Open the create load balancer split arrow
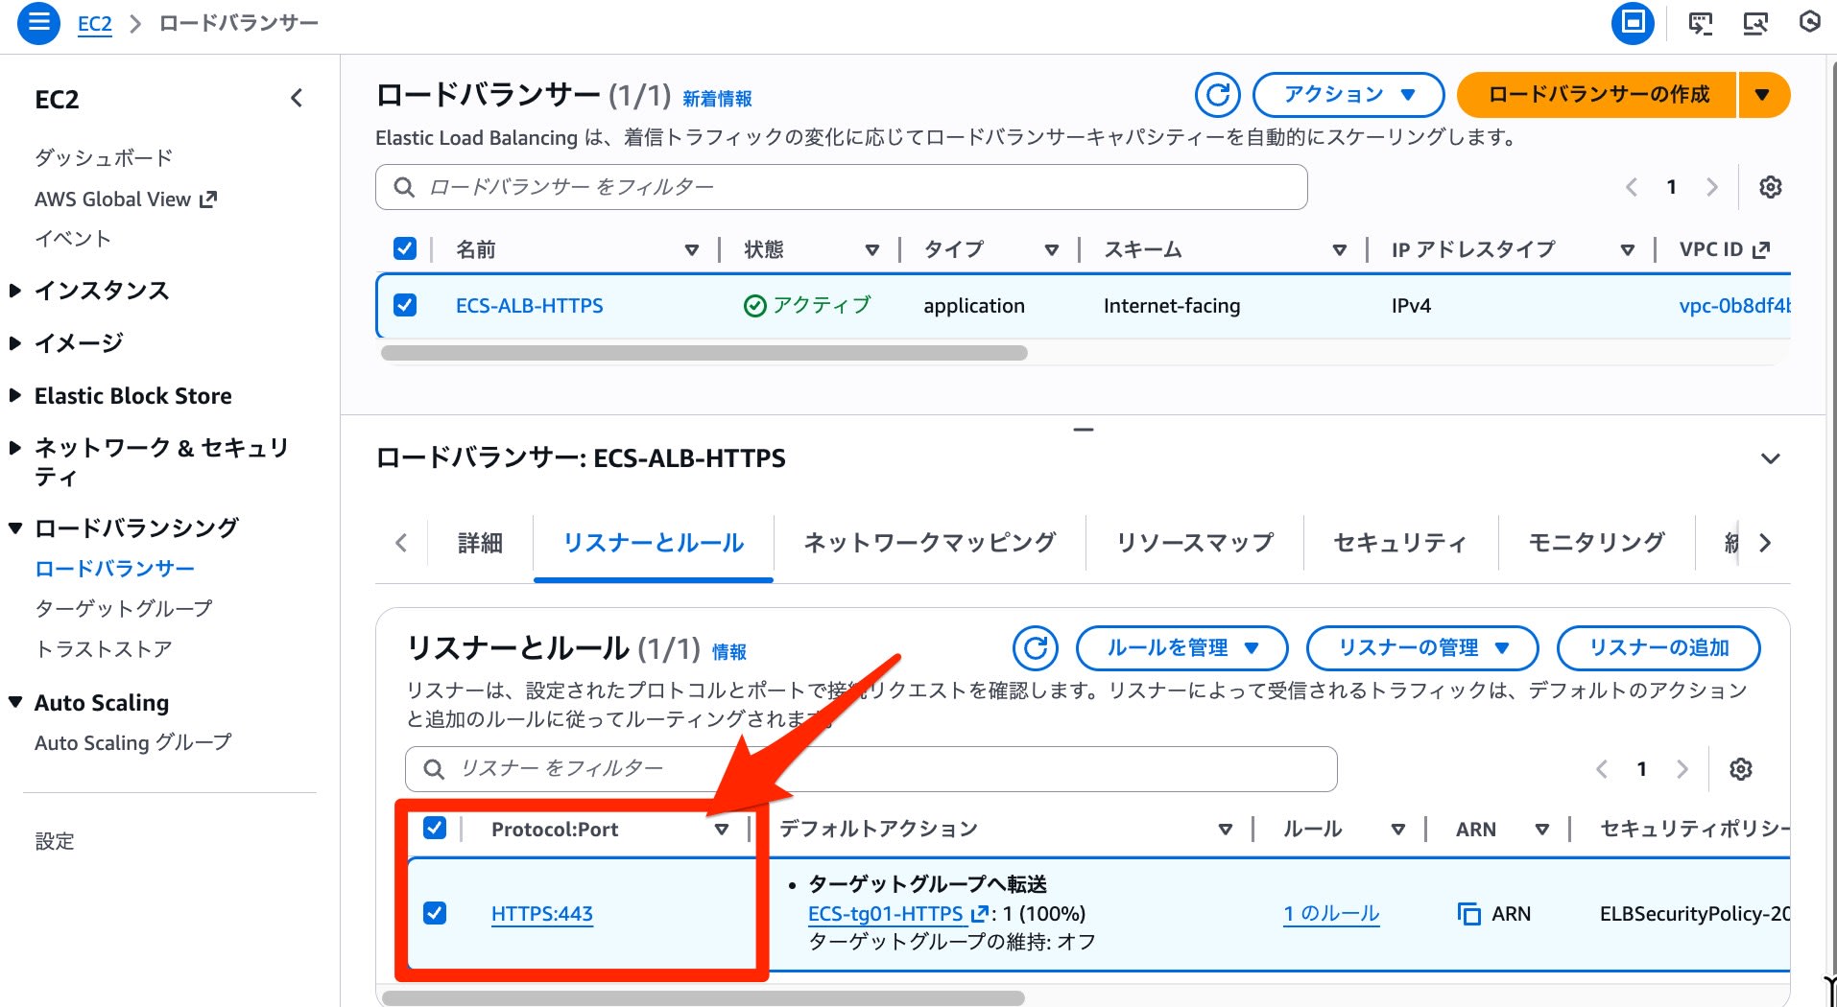 (1762, 95)
